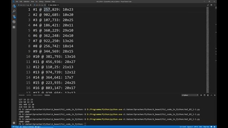Open the File menu
This screenshot has width=228, height=128.
[17, 1]
